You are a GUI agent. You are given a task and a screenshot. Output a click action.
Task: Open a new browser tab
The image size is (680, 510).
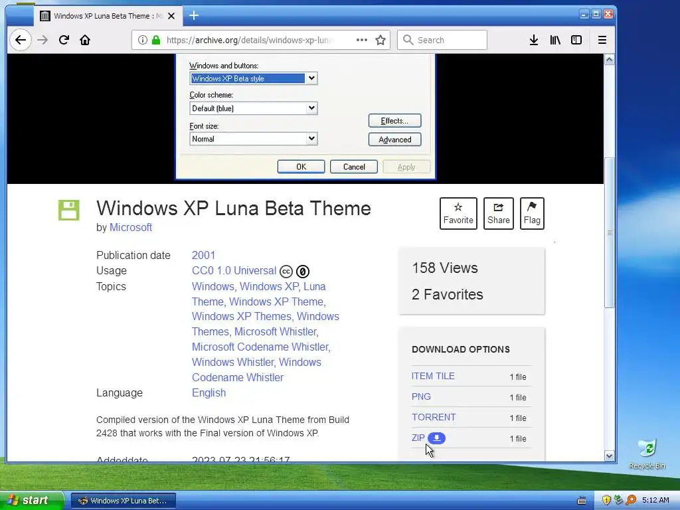194,16
